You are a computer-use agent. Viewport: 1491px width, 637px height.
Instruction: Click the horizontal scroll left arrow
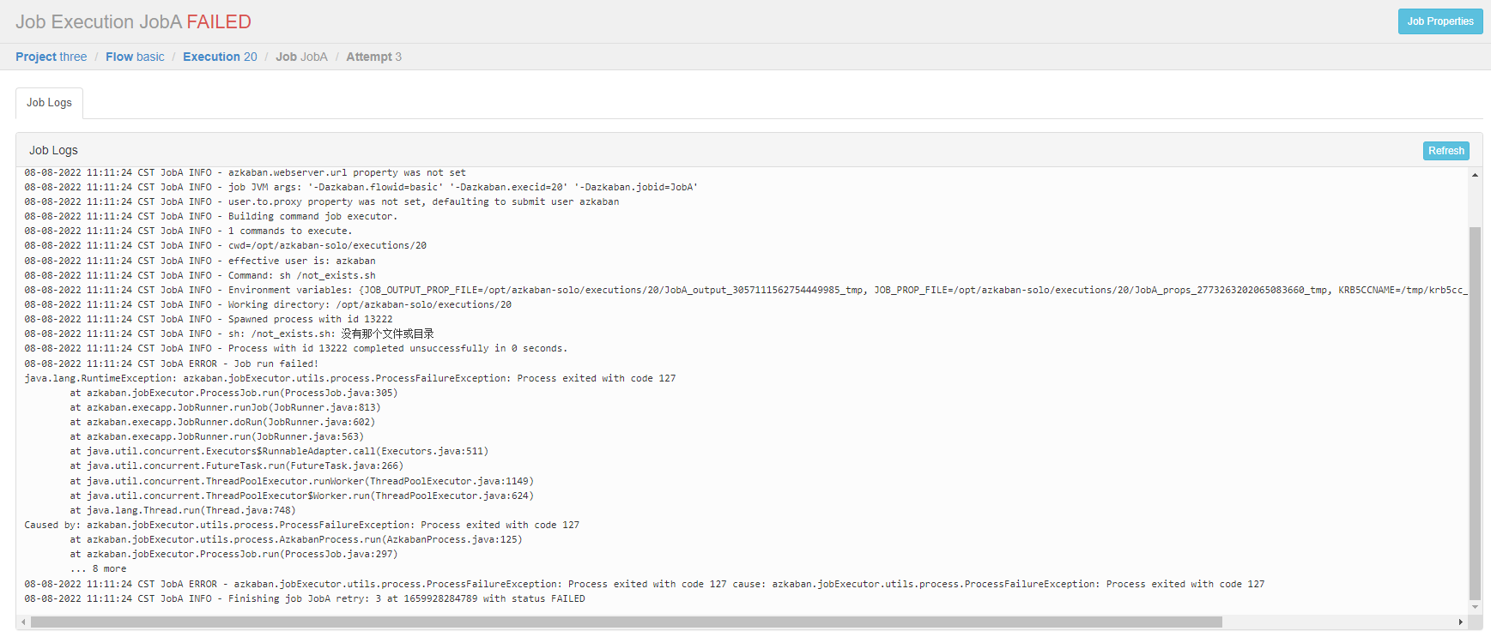[x=22, y=622]
